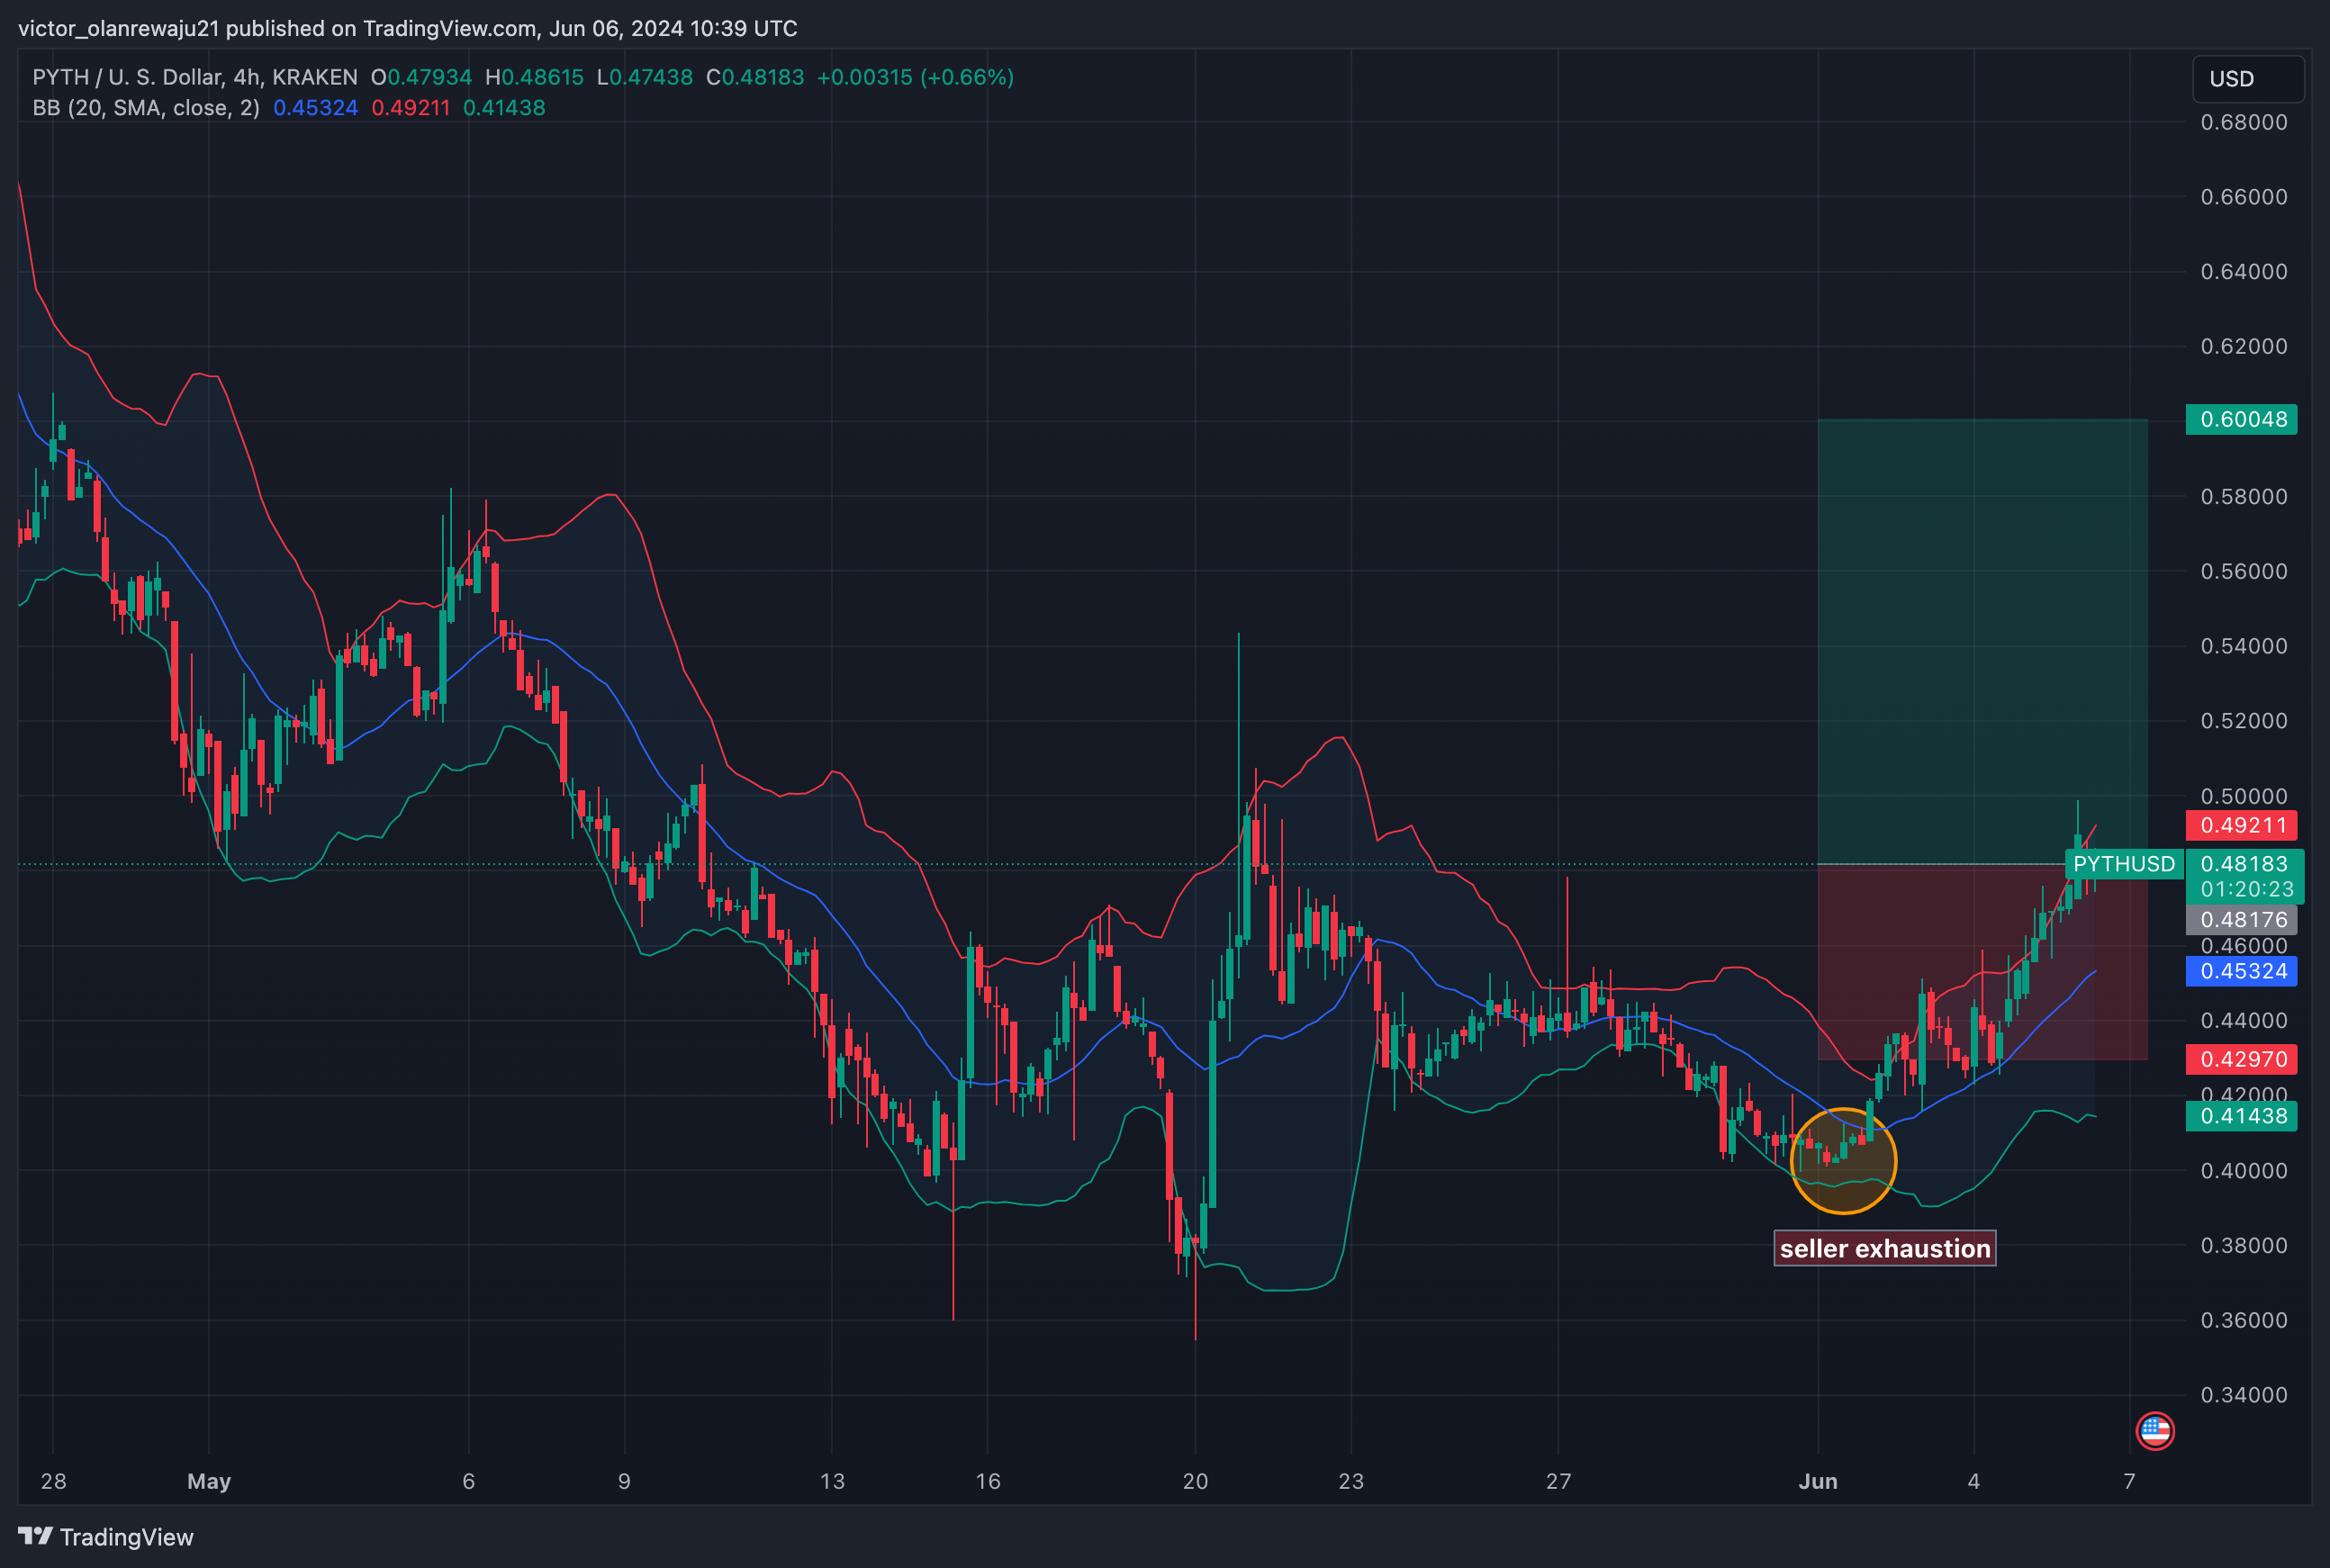Viewport: 2330px width, 1568px height.
Task: Click the red 0.42970 stop price label
Action: coord(2240,1059)
